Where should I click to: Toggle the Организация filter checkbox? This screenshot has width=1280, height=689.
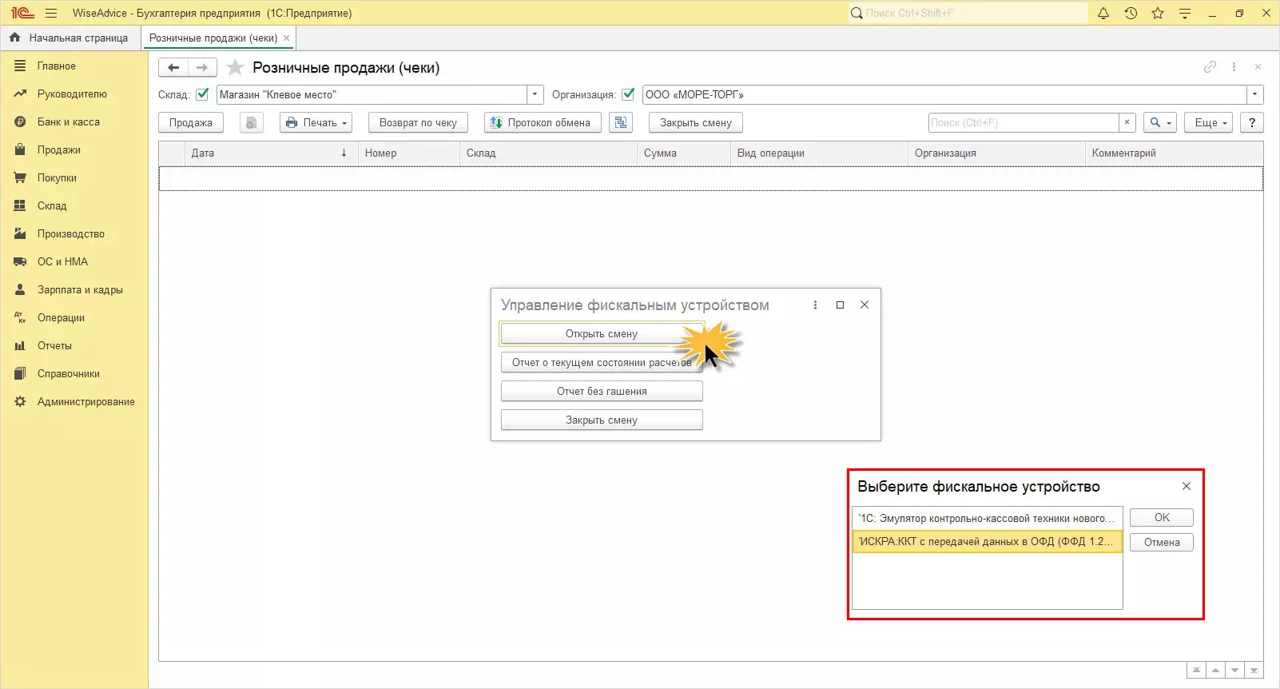[628, 94]
